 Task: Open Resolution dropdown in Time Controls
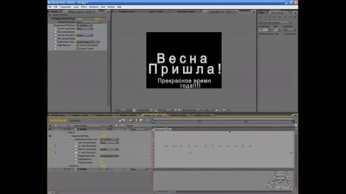tap(290, 30)
